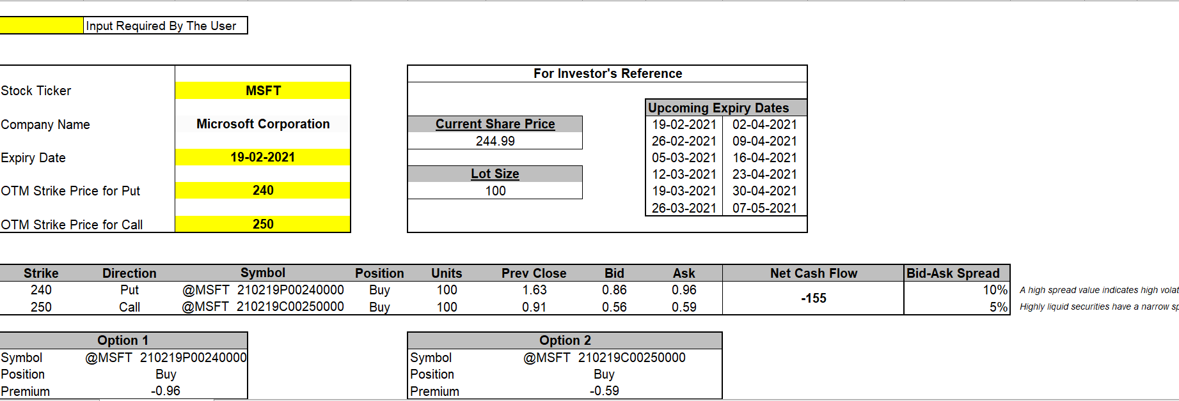Select the For Investor's Reference header

607,73
